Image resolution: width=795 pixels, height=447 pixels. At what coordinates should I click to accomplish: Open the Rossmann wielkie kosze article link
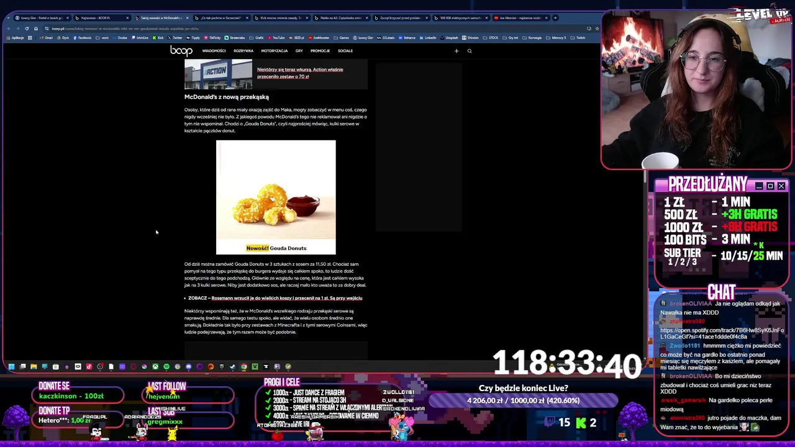click(x=287, y=298)
